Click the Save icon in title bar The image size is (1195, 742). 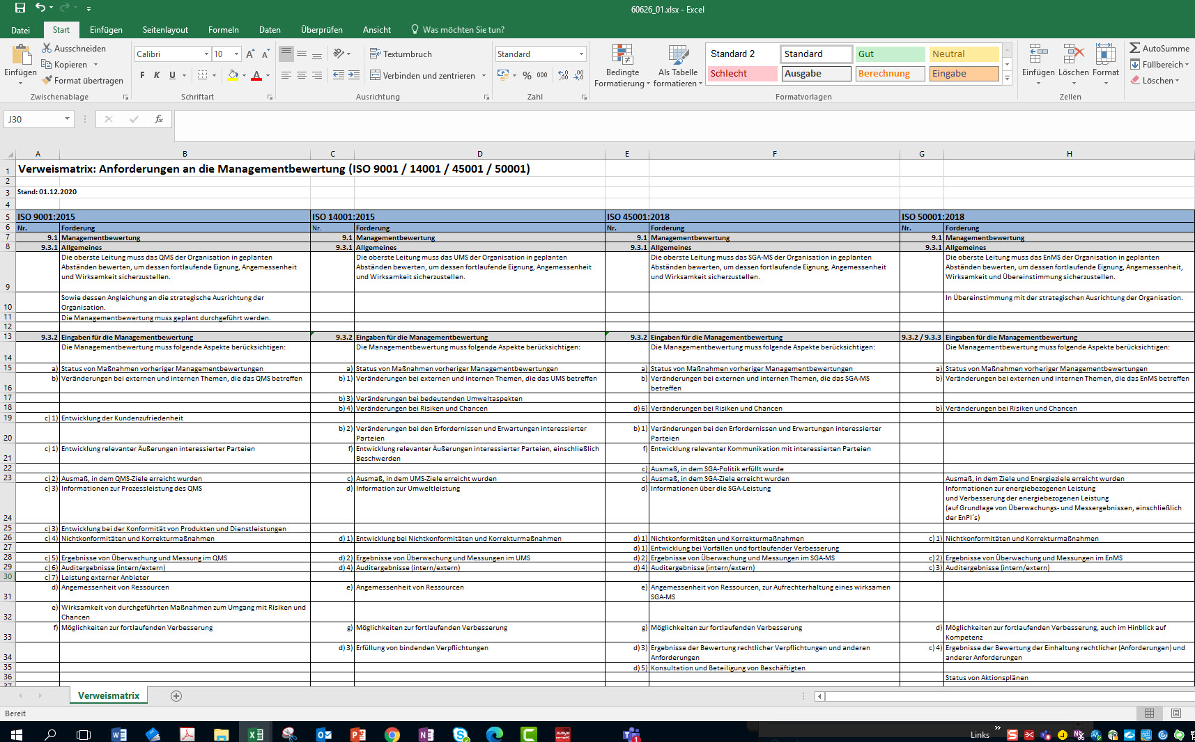20,8
